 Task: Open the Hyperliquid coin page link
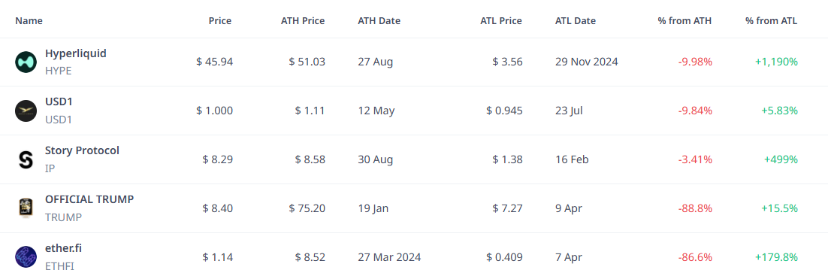[76, 53]
